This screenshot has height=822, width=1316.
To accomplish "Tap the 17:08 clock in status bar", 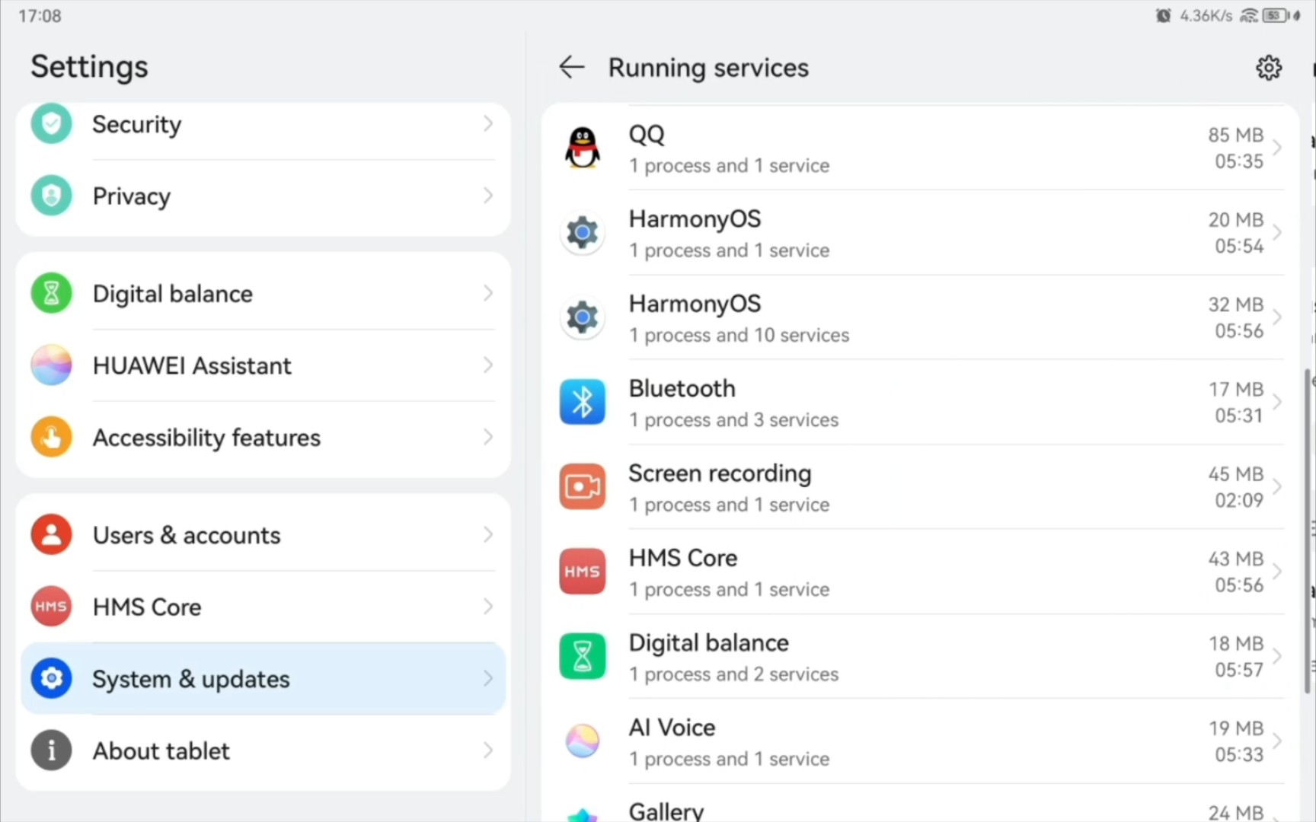I will point(40,16).
